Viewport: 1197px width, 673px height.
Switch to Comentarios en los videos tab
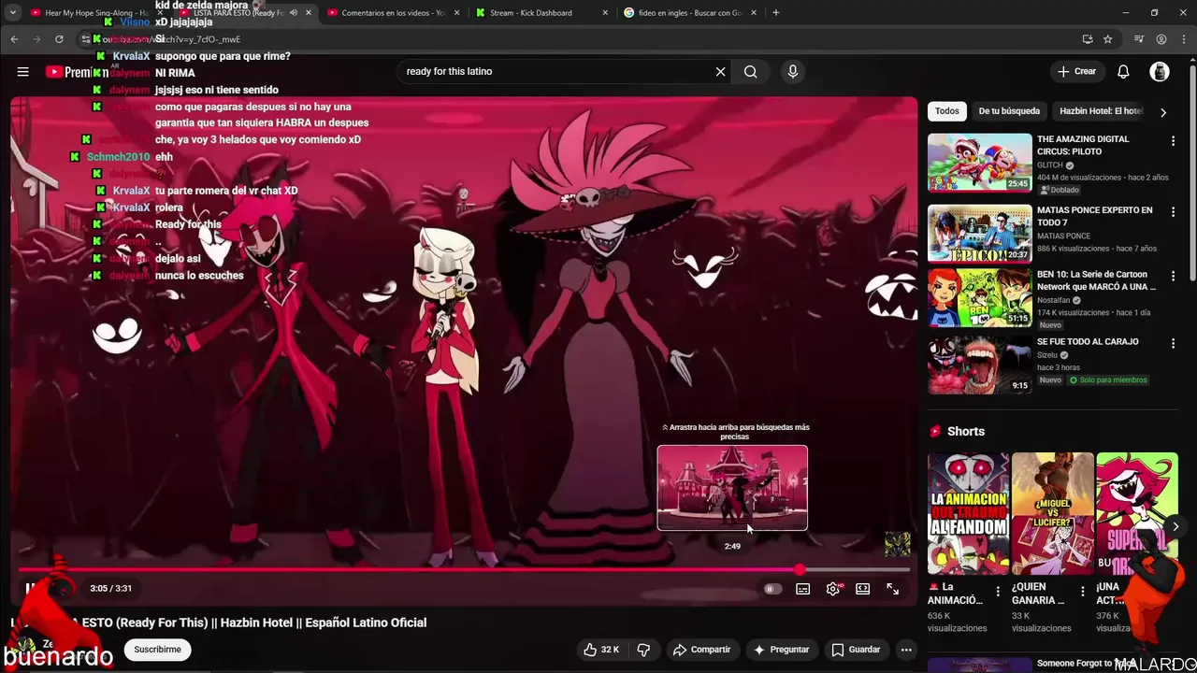point(393,13)
